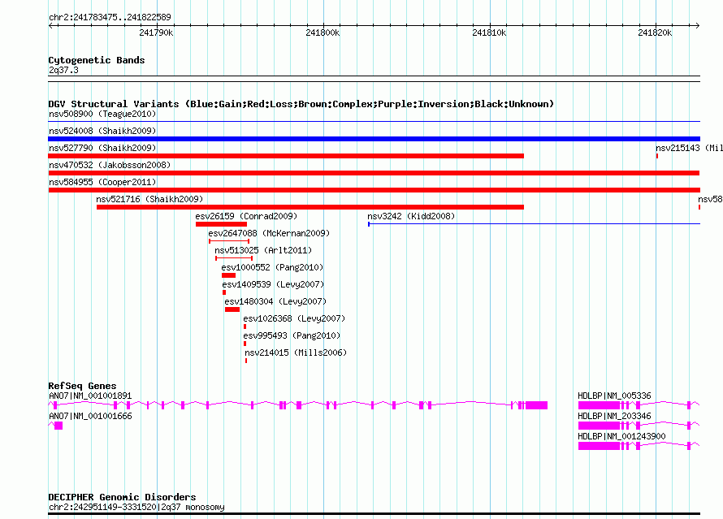This screenshot has width=723, height=519.
Task: Select the nsv215143 variant label
Action: pyautogui.click(x=689, y=148)
